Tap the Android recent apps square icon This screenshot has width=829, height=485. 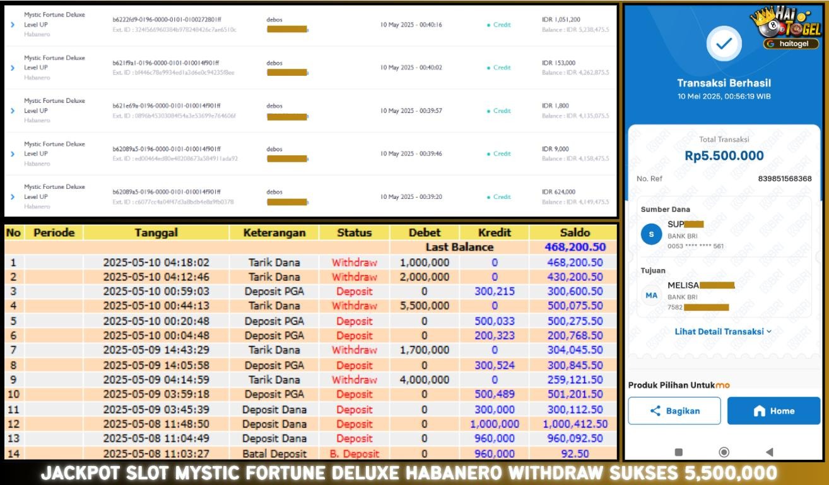pyautogui.click(x=679, y=452)
